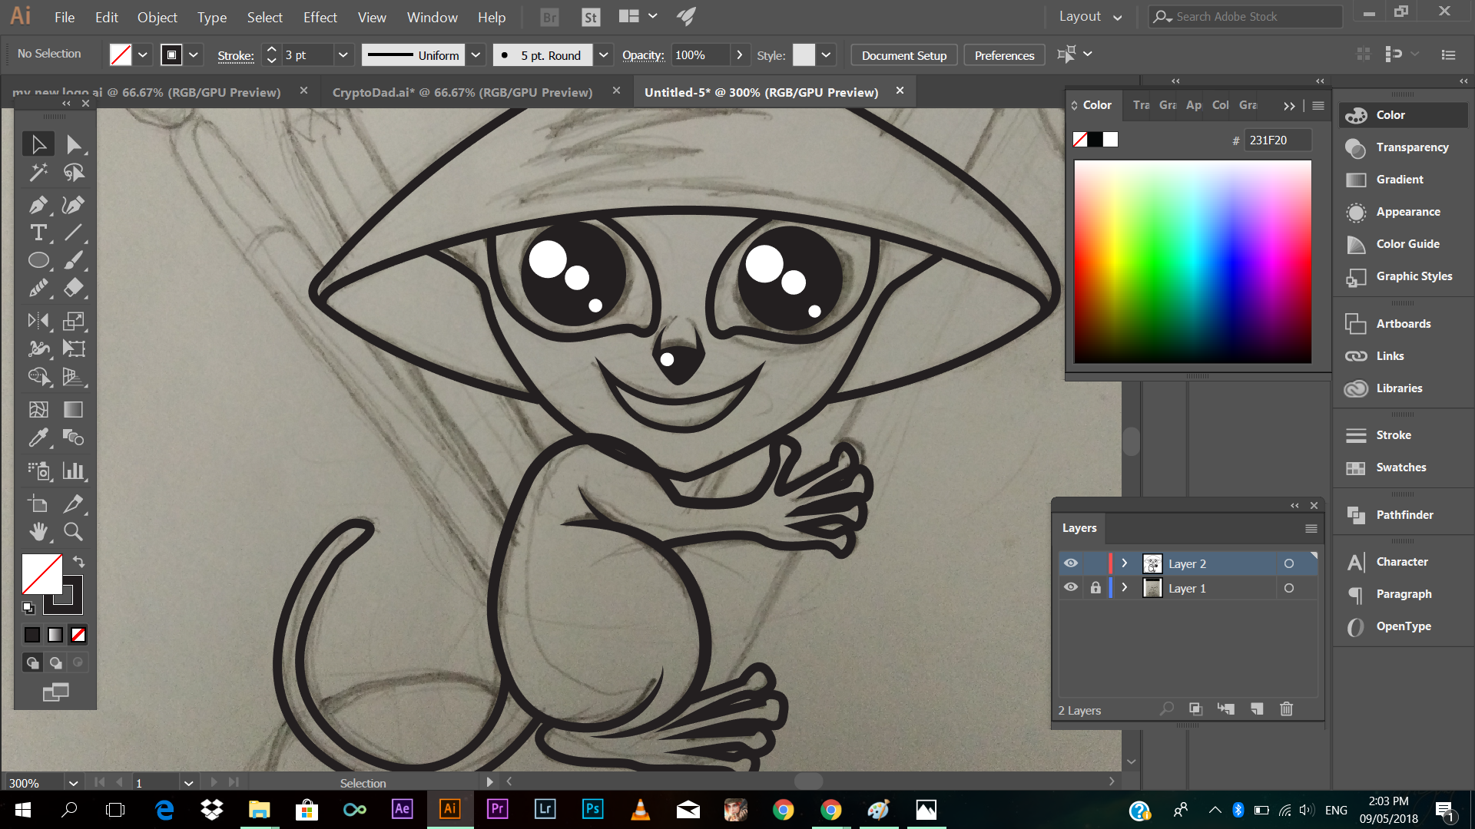Image resolution: width=1475 pixels, height=829 pixels.
Task: Open the Object menu
Action: [x=157, y=17]
